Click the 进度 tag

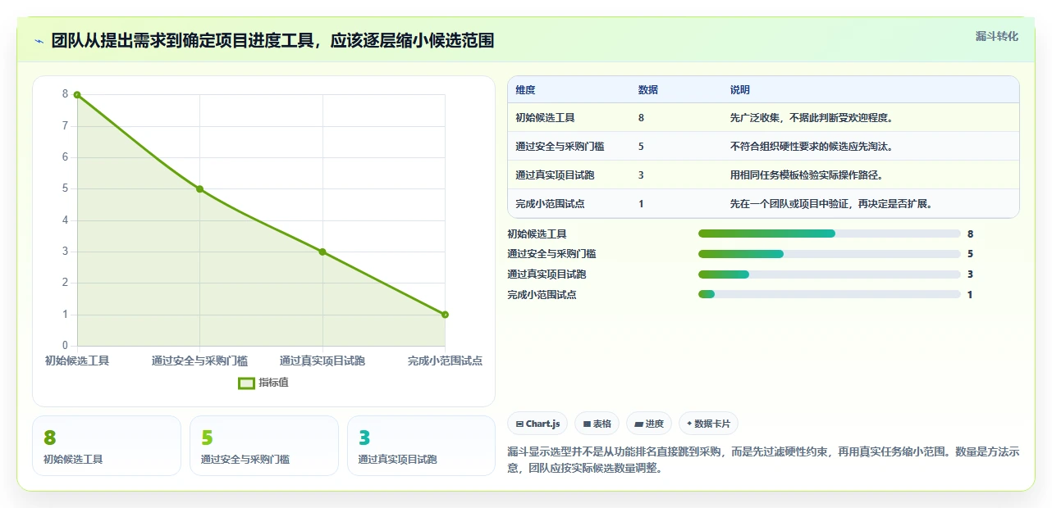click(649, 424)
